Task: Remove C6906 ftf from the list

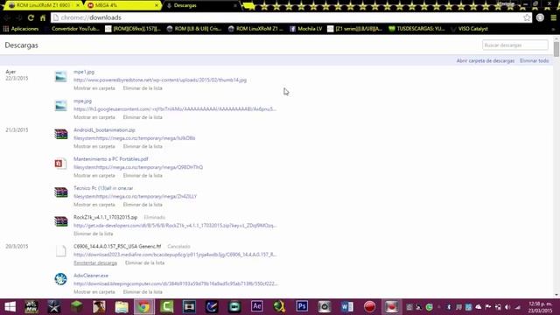Action: click(144, 262)
